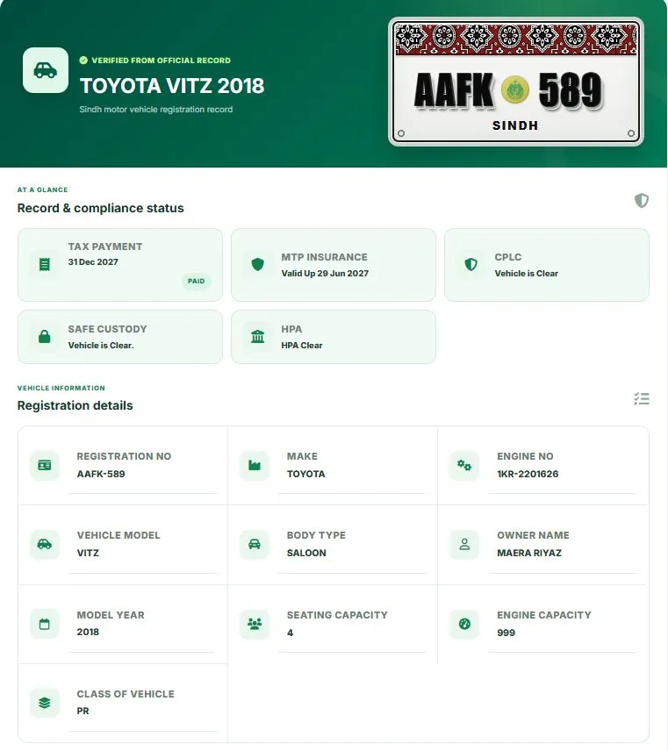
Task: Click the seating capacity value 4
Action: point(290,633)
